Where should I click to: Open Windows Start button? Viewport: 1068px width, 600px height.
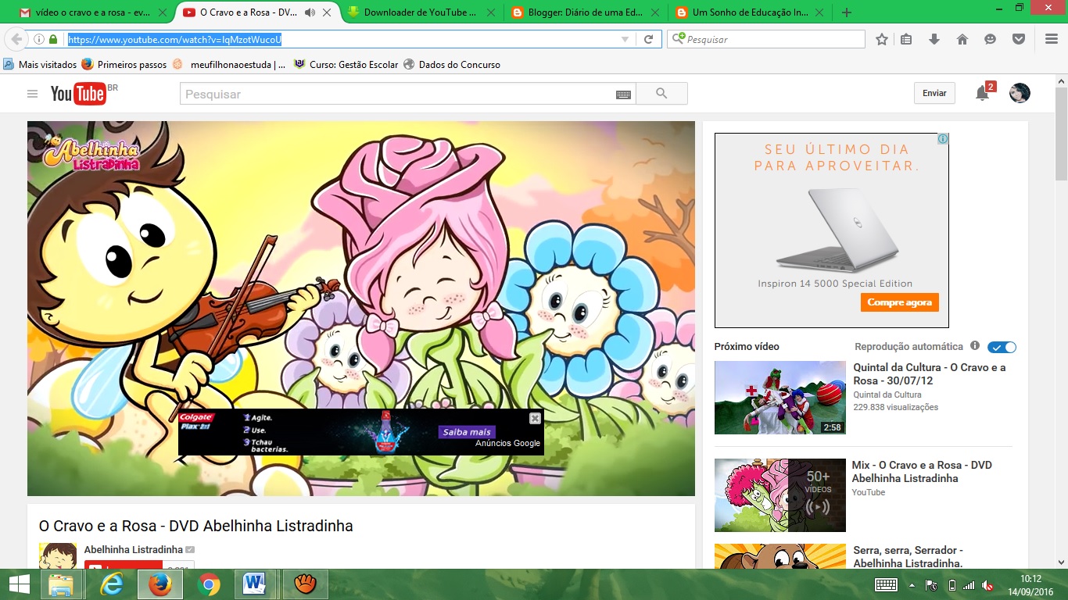19,584
